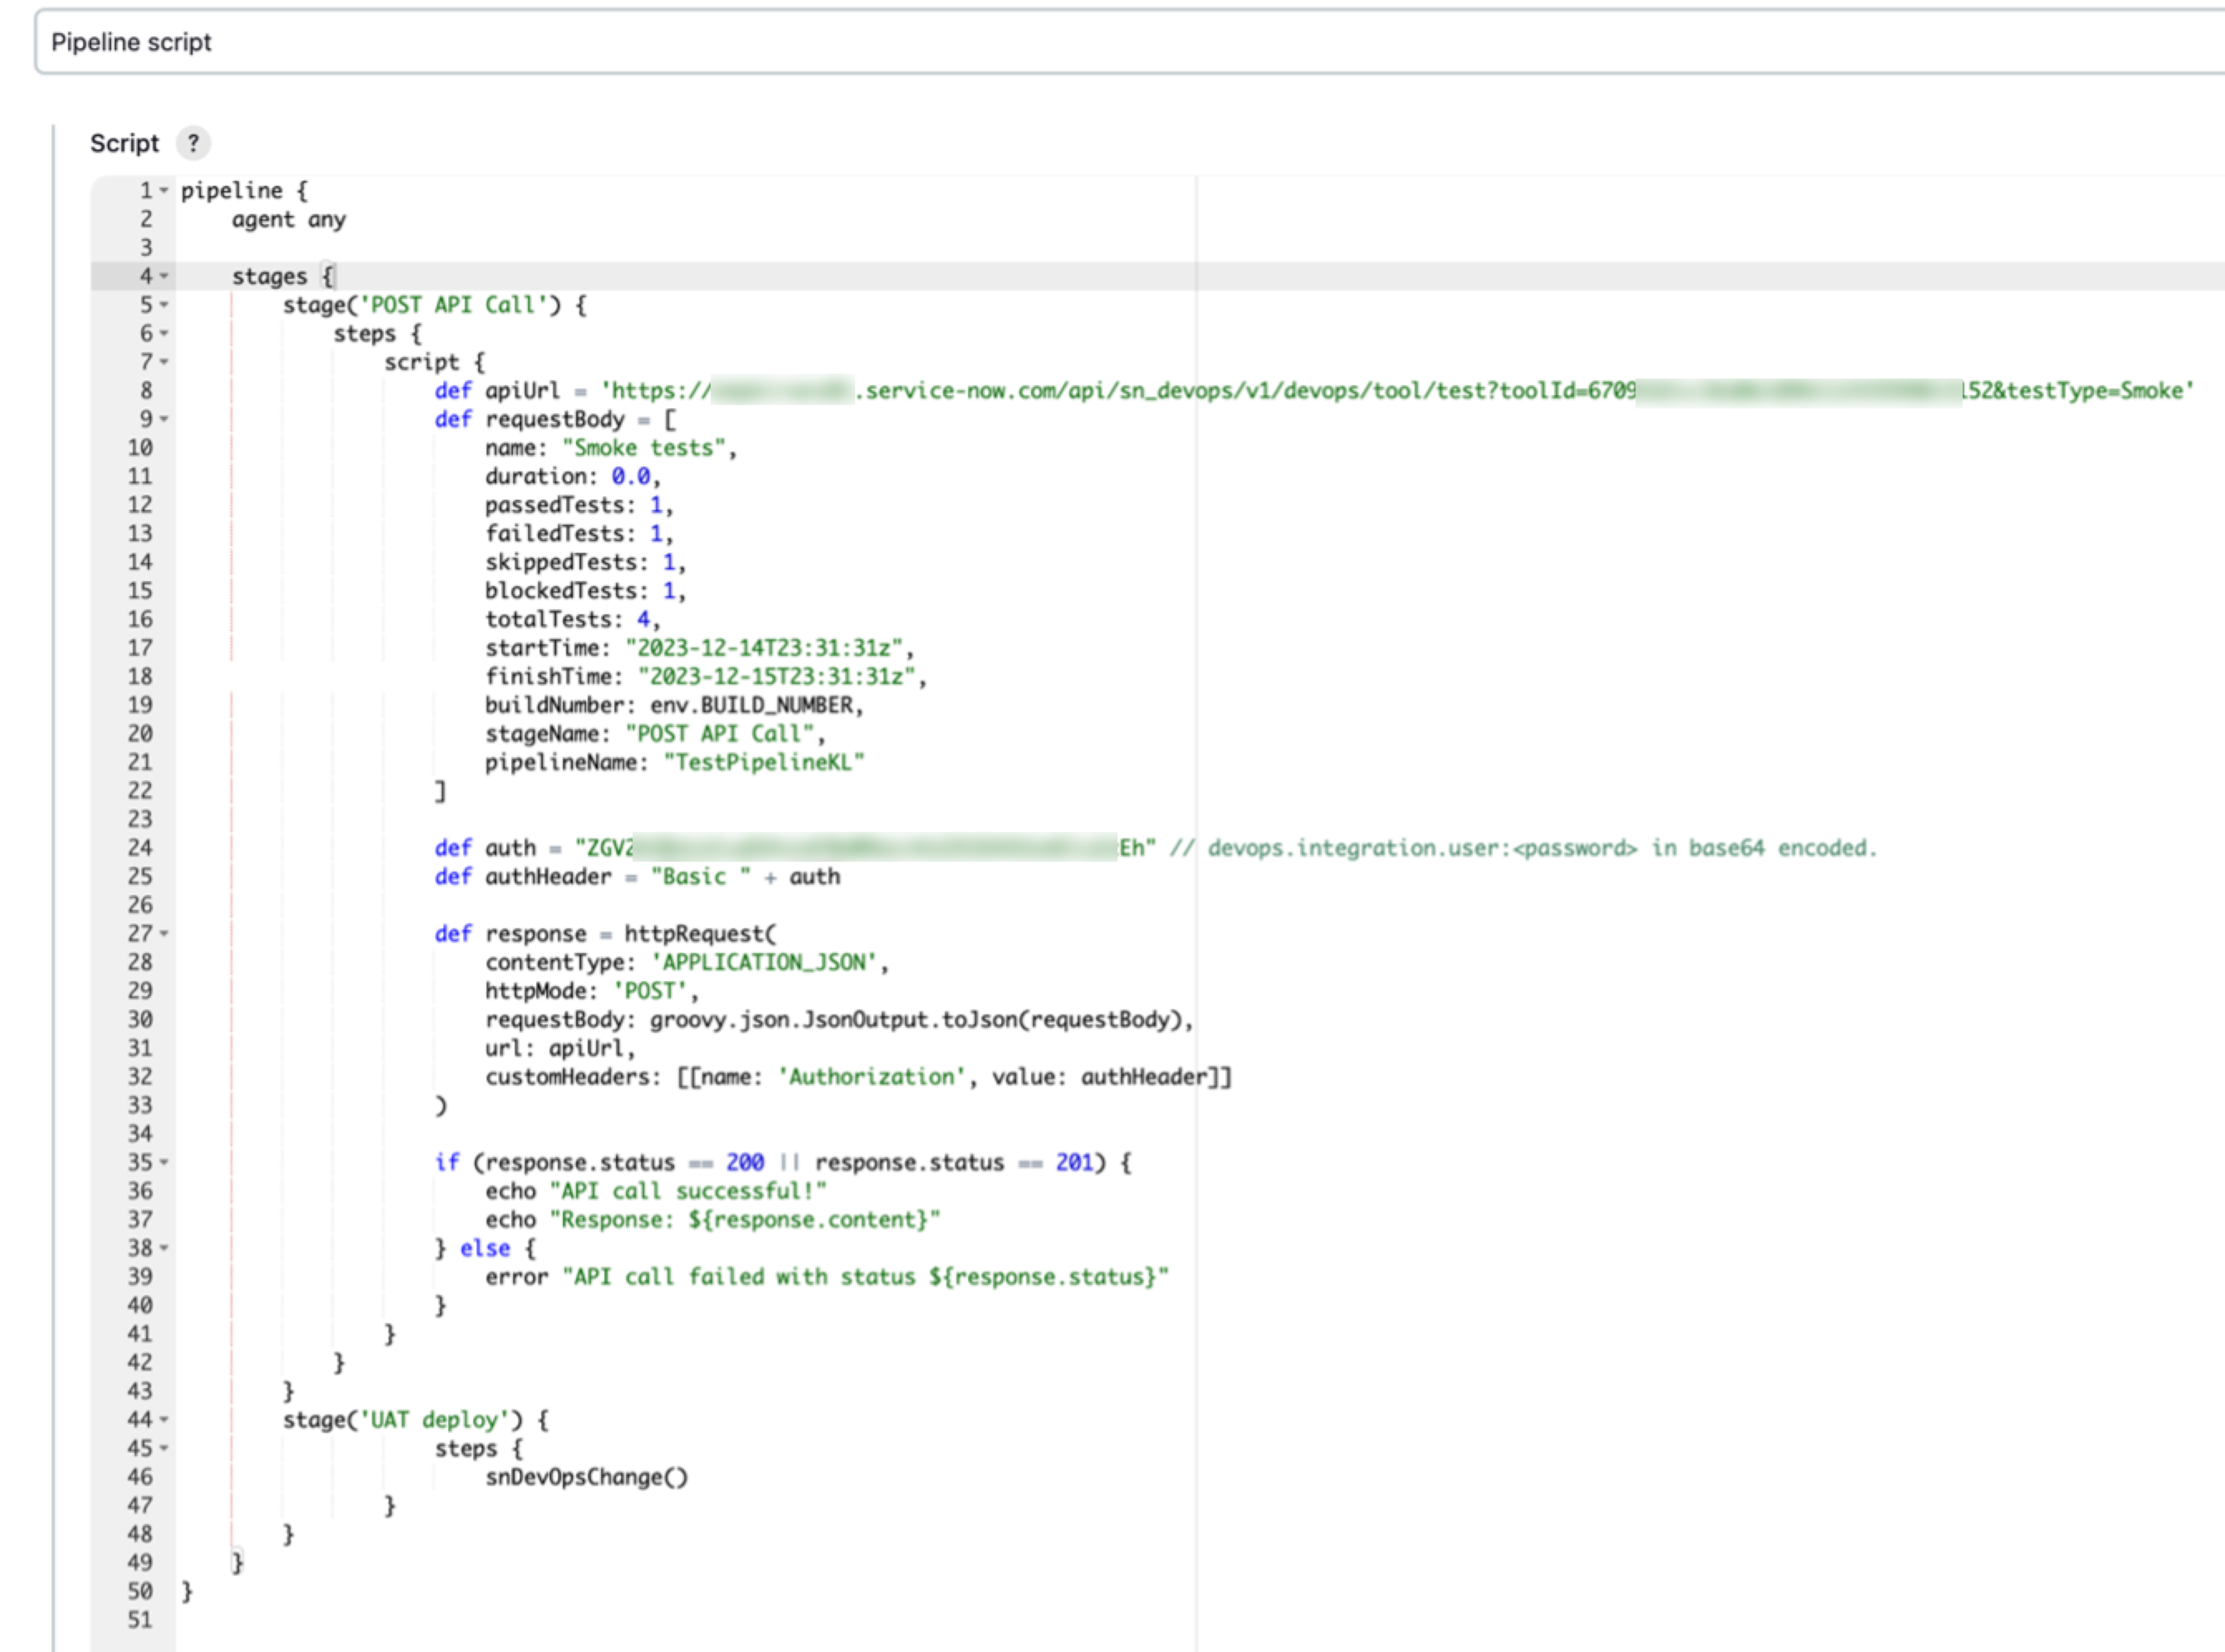The height and width of the screenshot is (1652, 2225).
Task: Collapse the script block fold arrow on line 7
Action: [x=164, y=362]
